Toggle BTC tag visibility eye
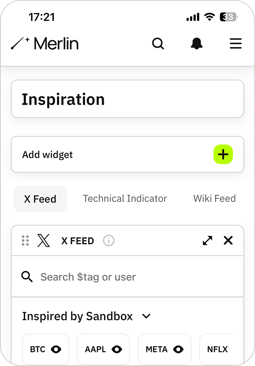This screenshot has width=255, height=366. (56, 349)
